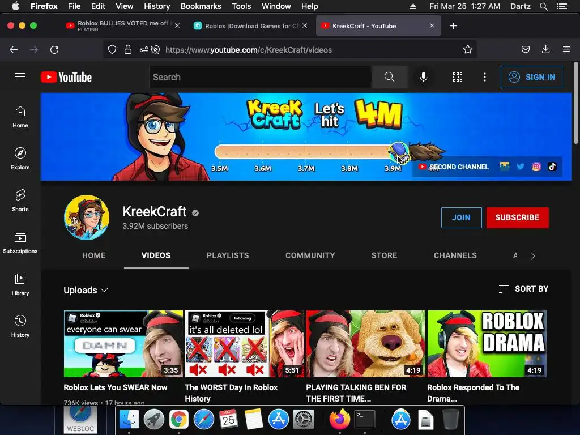Open Explore in sidebar
580x435 pixels.
click(x=20, y=159)
